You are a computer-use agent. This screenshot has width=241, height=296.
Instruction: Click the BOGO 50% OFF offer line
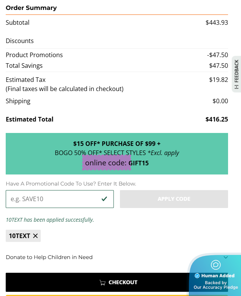point(117,153)
